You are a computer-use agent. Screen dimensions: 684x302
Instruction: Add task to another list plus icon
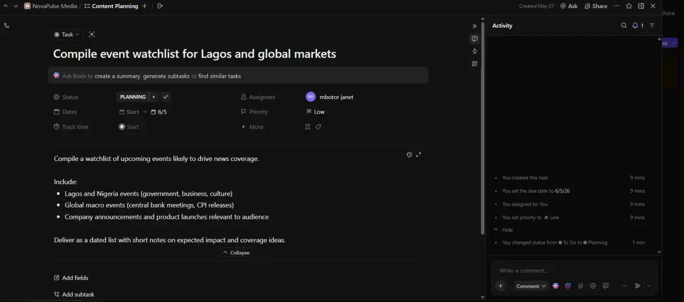pyautogui.click(x=144, y=6)
